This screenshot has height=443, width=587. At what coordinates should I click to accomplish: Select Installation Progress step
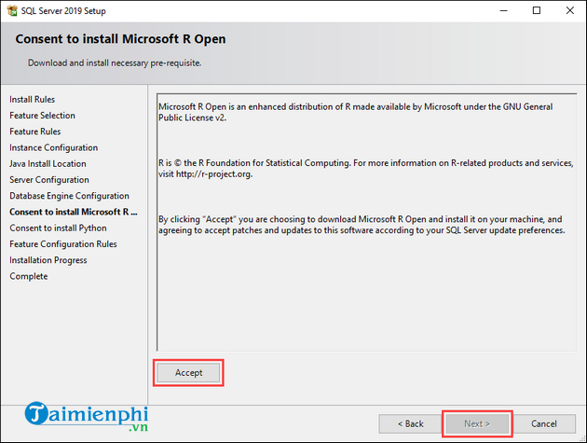tap(48, 260)
